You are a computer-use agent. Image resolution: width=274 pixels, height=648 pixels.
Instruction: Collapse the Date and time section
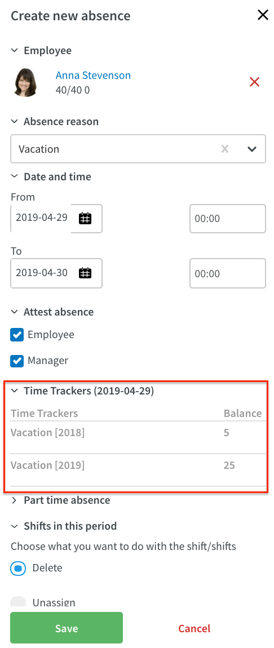pyautogui.click(x=15, y=176)
